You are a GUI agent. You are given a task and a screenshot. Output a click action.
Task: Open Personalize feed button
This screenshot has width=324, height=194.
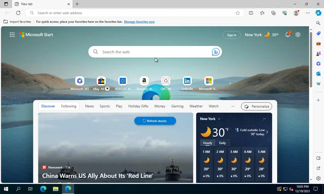click(x=256, y=106)
